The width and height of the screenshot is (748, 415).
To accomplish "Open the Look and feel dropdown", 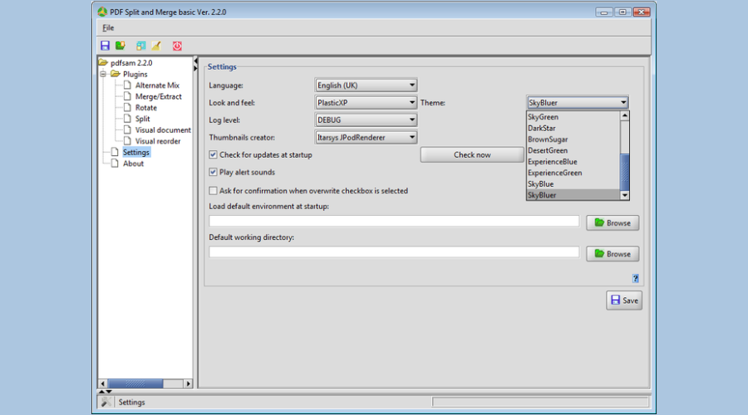I will point(366,102).
